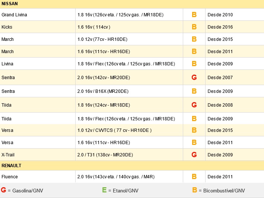Click the Fluence model name
Image resolution: width=264 pixels, height=198 pixels.
(x=10, y=177)
